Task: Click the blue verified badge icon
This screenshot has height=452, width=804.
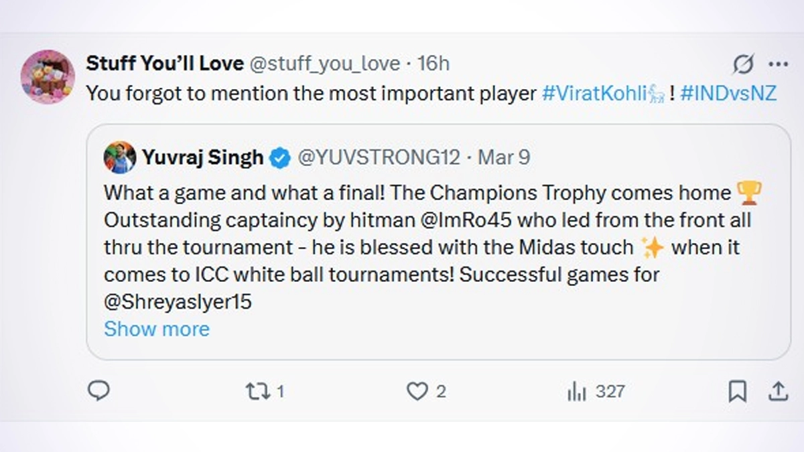Action: (x=280, y=158)
